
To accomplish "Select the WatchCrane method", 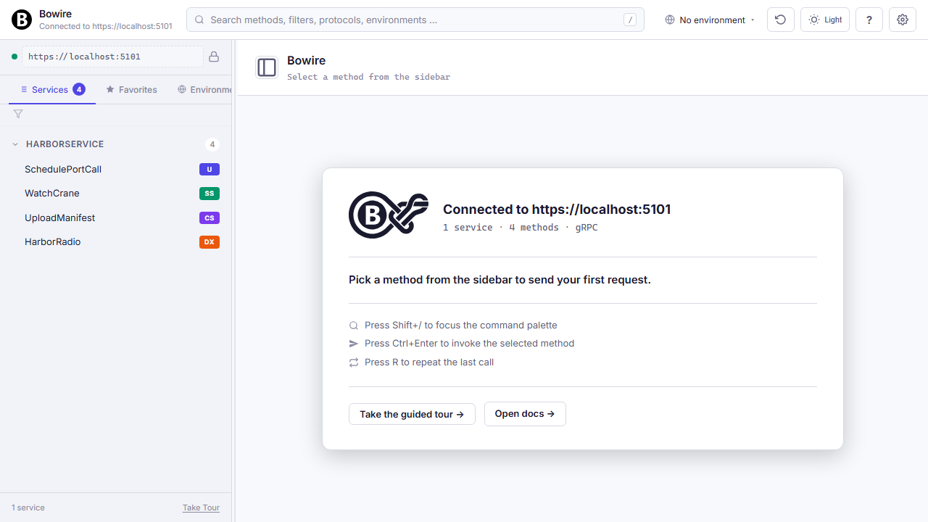I will tap(116, 194).
